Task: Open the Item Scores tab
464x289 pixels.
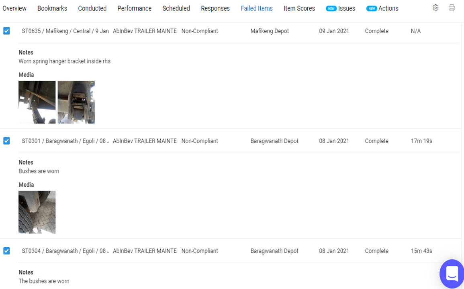Action: click(299, 8)
